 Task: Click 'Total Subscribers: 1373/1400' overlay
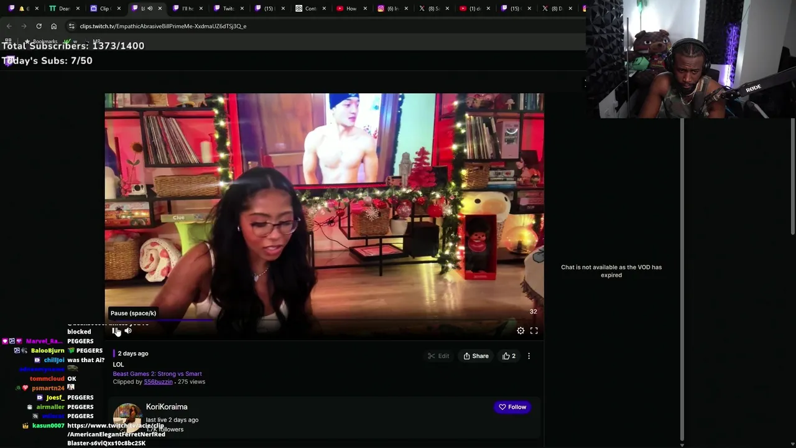(x=73, y=45)
